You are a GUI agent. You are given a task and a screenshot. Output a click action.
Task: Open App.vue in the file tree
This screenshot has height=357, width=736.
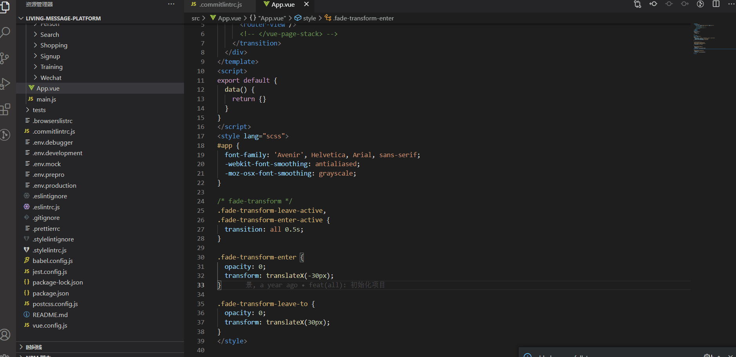pos(100,89)
